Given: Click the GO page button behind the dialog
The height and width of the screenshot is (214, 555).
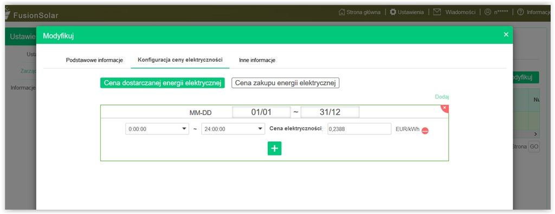Looking at the screenshot, I should tap(534, 146).
